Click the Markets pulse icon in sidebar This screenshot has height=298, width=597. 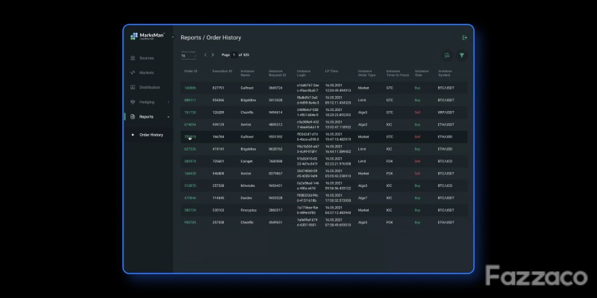133,72
